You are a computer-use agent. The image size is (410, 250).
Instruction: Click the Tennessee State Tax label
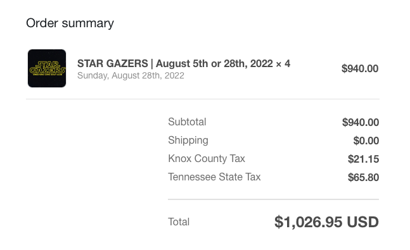point(214,177)
